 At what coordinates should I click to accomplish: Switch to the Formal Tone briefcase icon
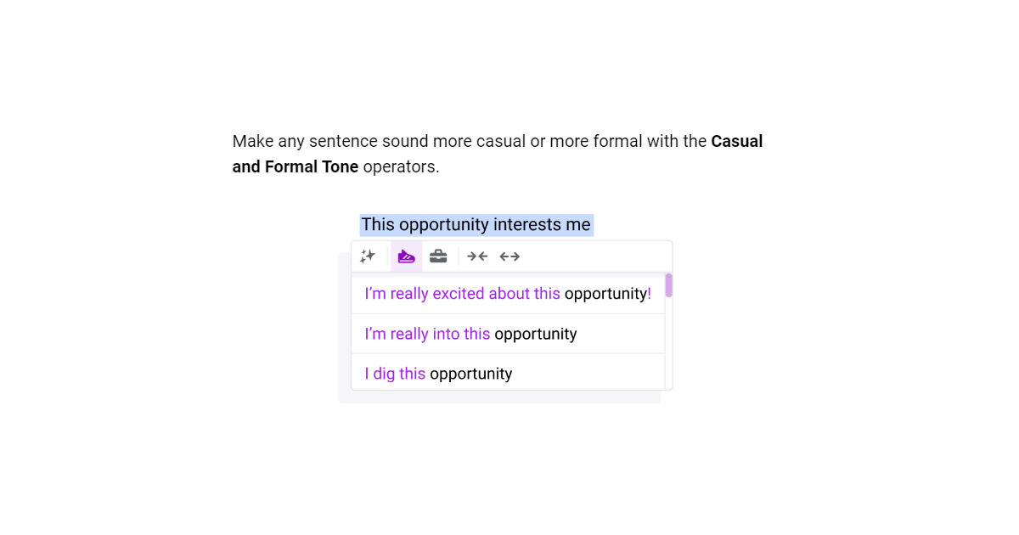[438, 256]
